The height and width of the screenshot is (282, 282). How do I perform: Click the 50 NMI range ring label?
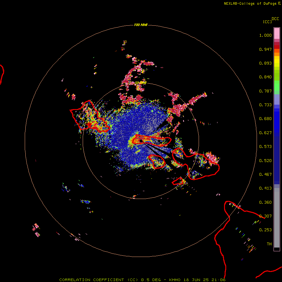click(x=141, y=83)
